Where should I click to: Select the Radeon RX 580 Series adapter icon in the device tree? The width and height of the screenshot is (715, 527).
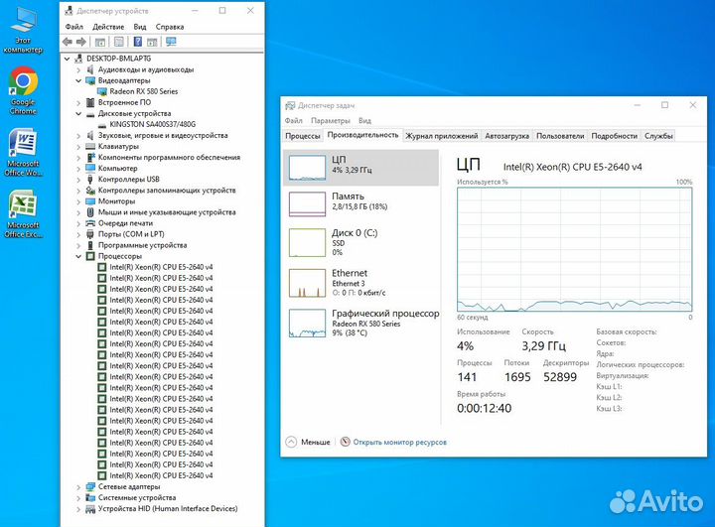(x=102, y=91)
